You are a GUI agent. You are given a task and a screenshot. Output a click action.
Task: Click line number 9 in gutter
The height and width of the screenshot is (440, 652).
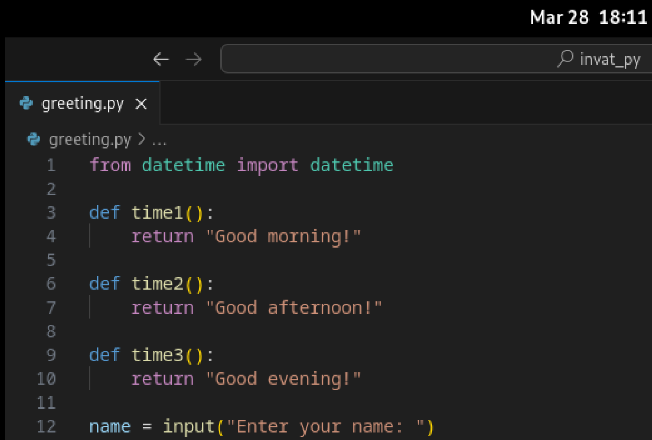pos(51,355)
